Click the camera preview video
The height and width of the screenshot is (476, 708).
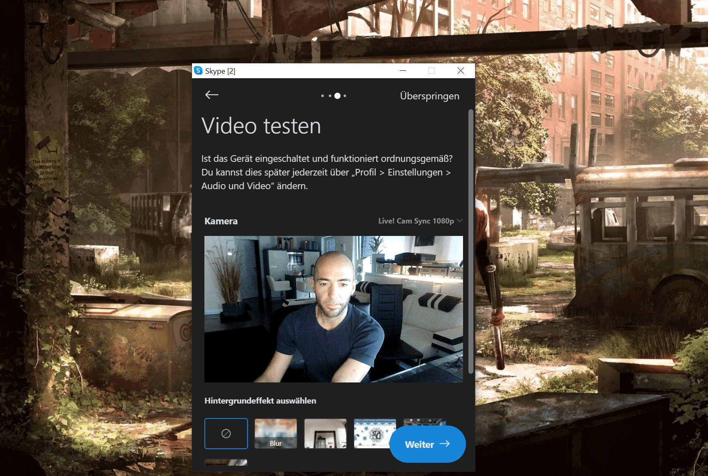coord(334,309)
